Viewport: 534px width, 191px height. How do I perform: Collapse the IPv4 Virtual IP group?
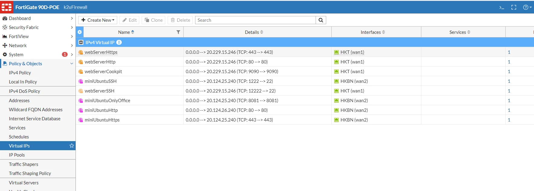(x=81, y=42)
